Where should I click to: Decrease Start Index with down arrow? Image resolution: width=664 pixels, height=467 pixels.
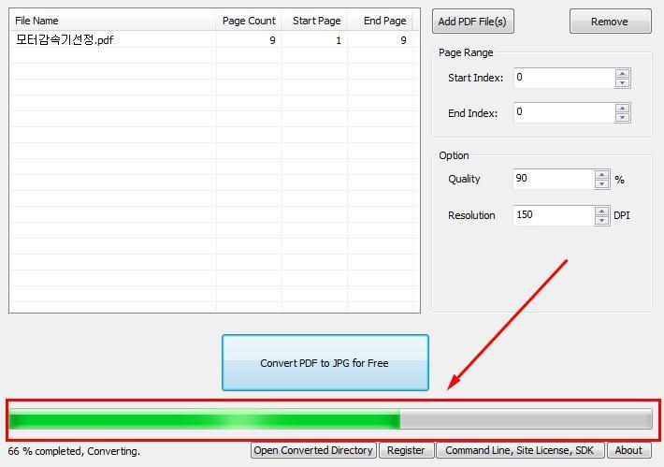coord(623,83)
